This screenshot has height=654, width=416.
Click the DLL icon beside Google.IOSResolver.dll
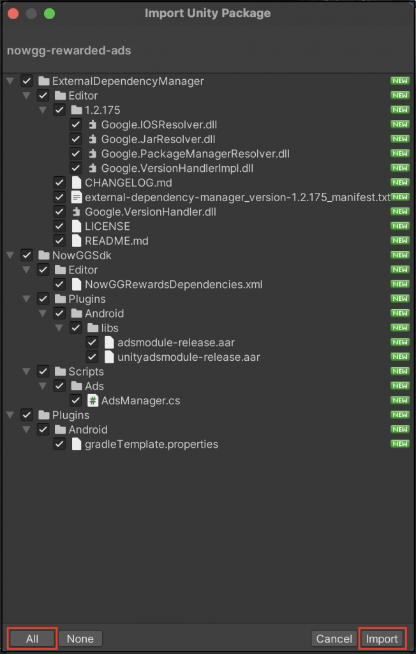[93, 125]
